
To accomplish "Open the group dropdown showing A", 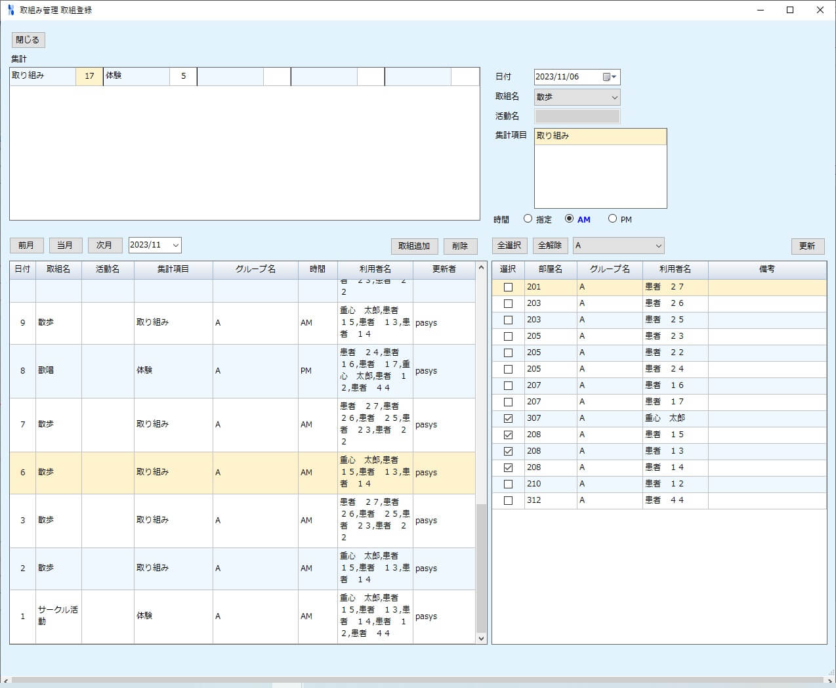I will pyautogui.click(x=618, y=246).
